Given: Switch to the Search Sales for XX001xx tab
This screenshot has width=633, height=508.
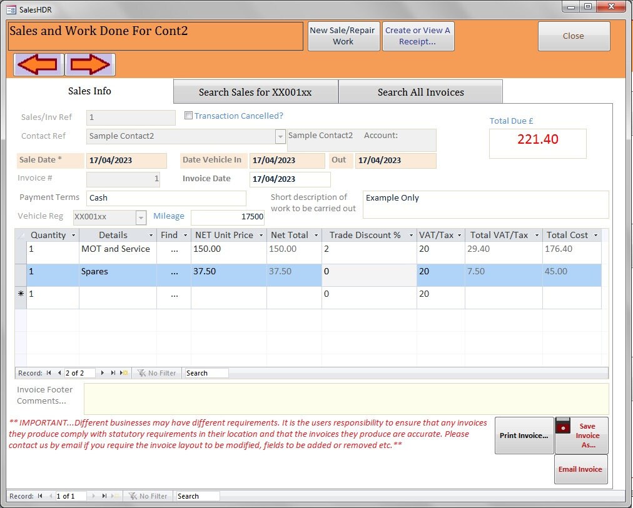Looking at the screenshot, I should click(255, 91).
